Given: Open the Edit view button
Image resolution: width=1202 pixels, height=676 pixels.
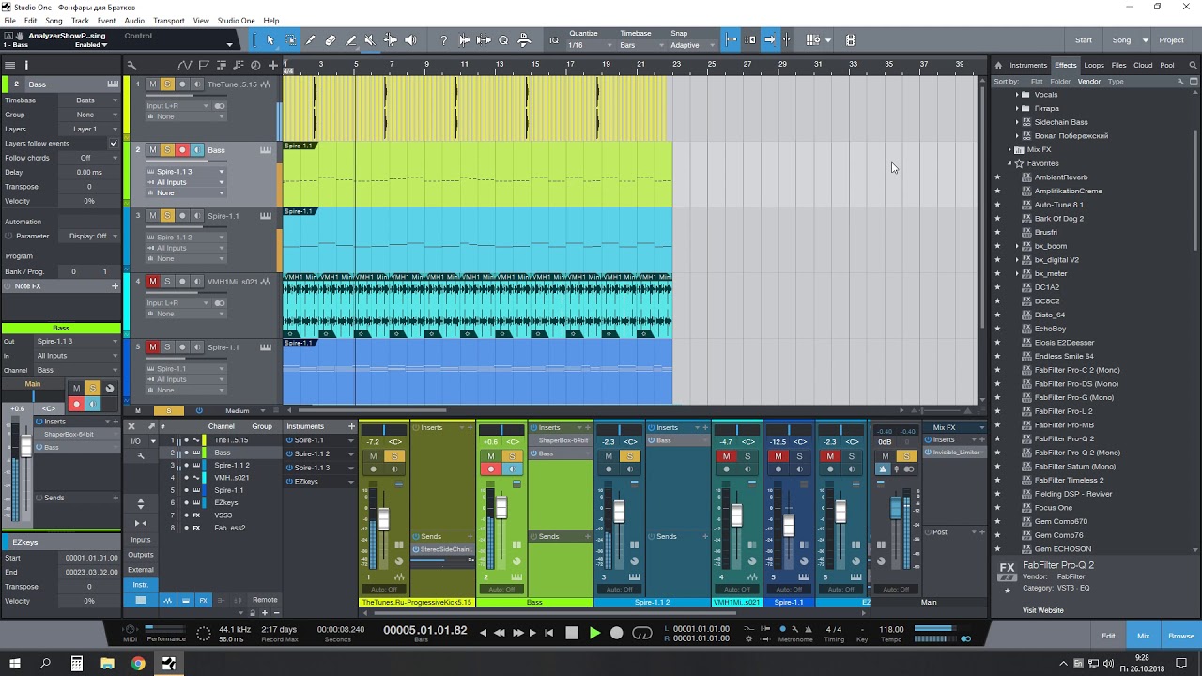Looking at the screenshot, I should [x=1108, y=636].
